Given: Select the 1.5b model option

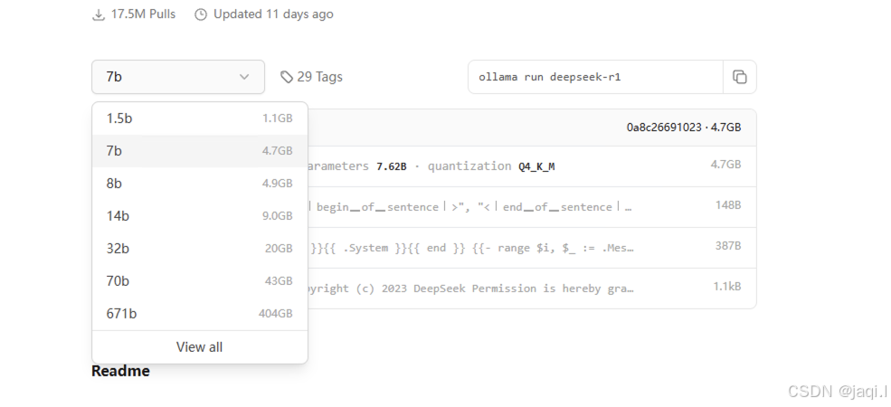Looking at the screenshot, I should tap(199, 118).
